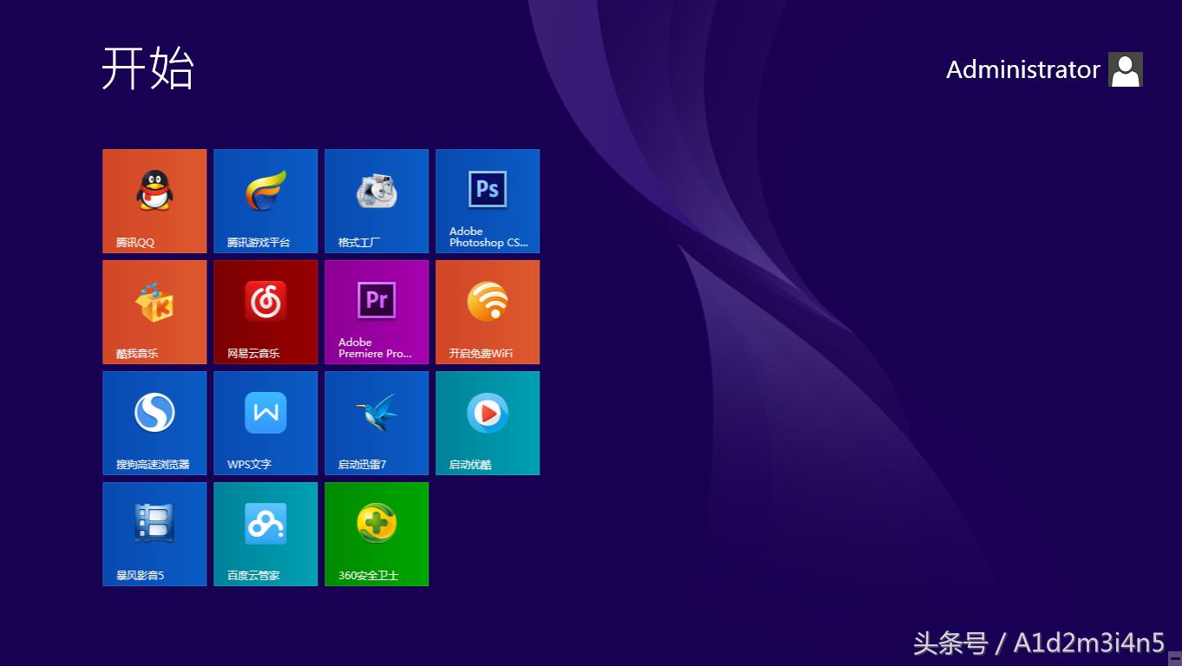Start 格式工厂 converter
Screen dimensions: 1182x666
coord(376,200)
